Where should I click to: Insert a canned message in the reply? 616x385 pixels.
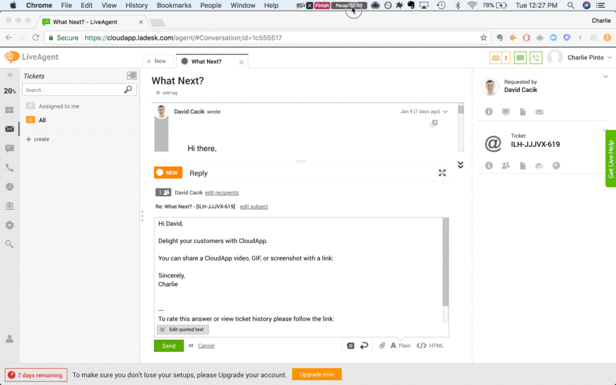tap(351, 345)
